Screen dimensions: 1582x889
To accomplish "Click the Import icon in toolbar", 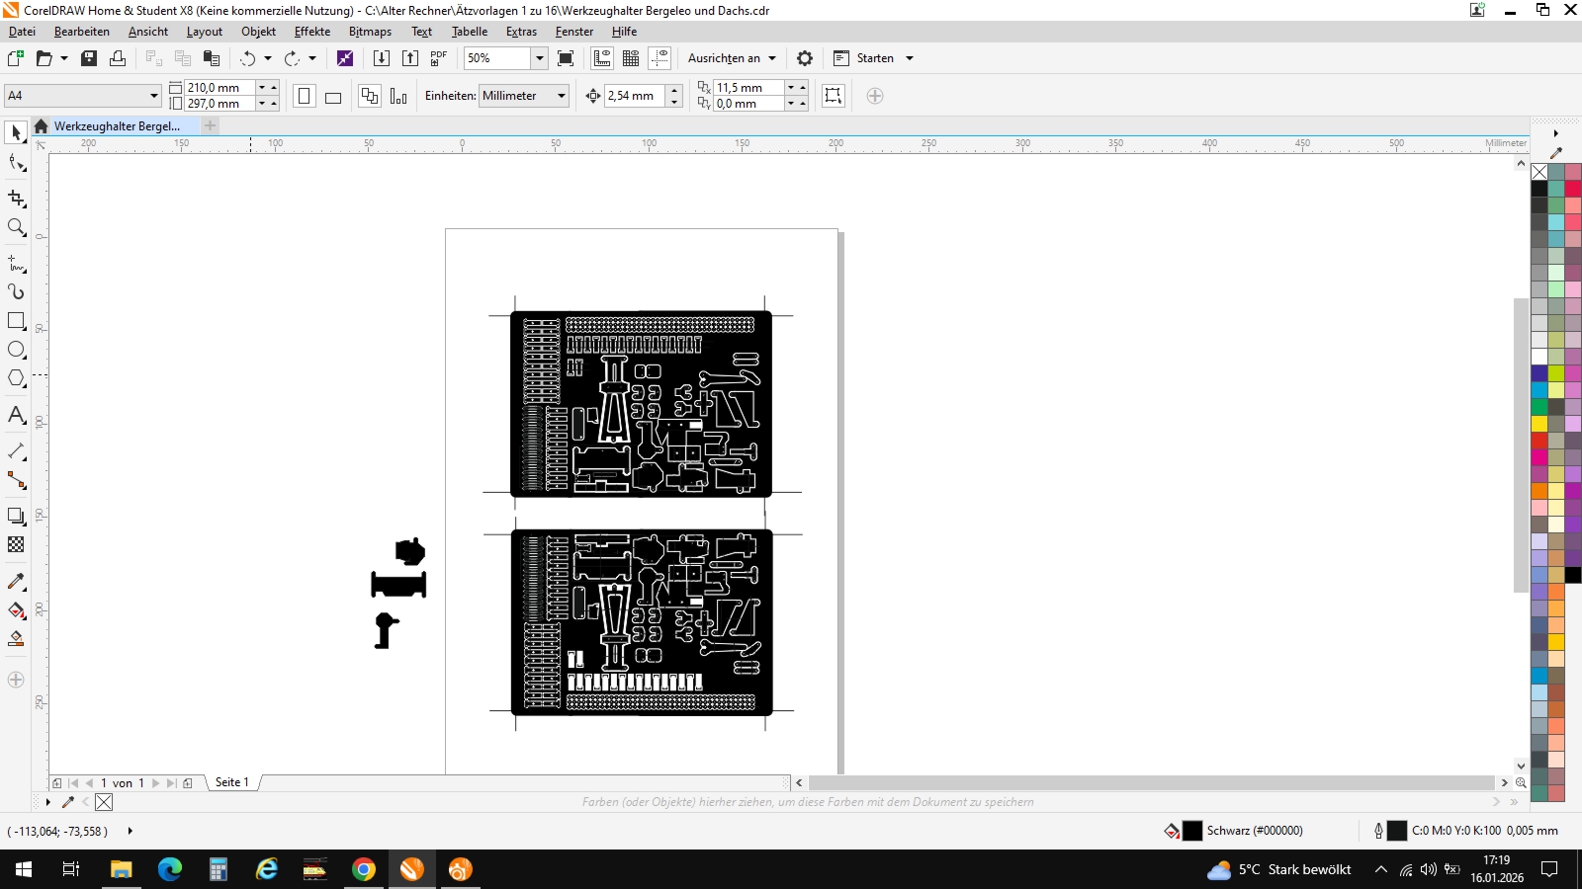I will [x=381, y=58].
